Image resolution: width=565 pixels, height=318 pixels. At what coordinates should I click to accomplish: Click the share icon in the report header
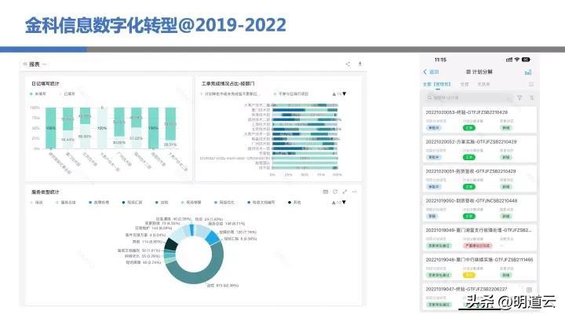[x=348, y=64]
